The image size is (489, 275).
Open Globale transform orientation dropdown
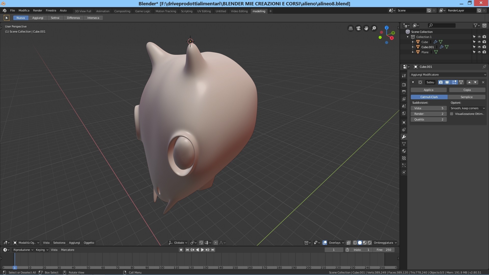(x=178, y=243)
